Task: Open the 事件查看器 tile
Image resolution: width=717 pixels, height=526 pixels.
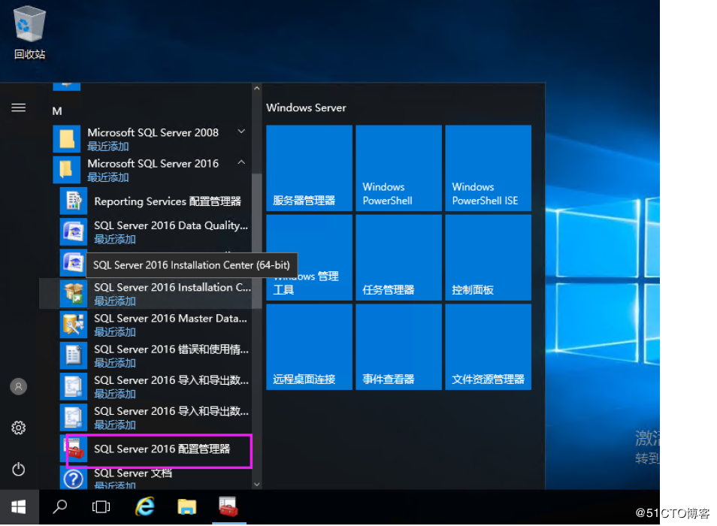Action: point(399,347)
